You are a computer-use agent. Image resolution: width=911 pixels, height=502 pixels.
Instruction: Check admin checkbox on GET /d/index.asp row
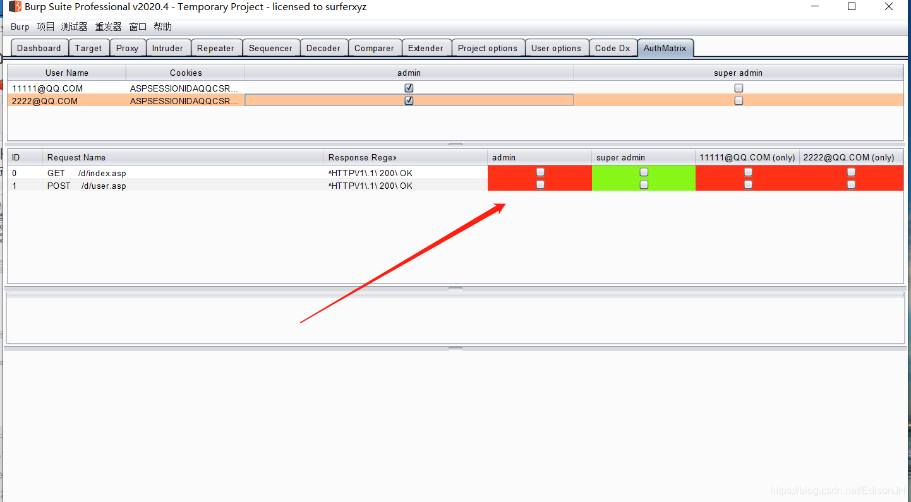[x=540, y=171]
